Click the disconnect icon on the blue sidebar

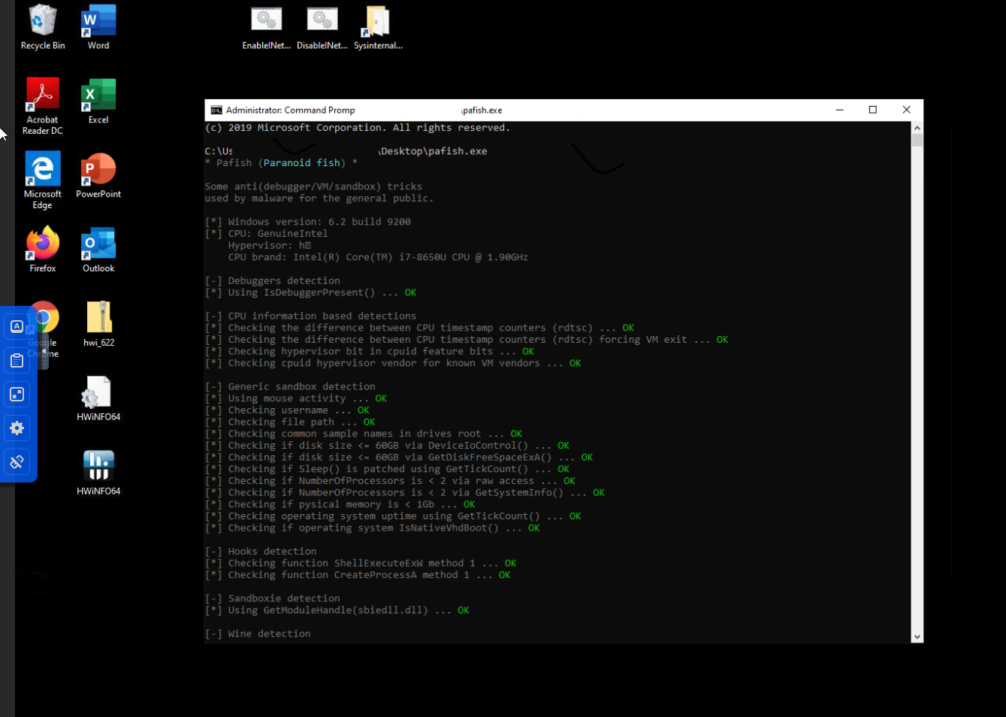point(17,462)
